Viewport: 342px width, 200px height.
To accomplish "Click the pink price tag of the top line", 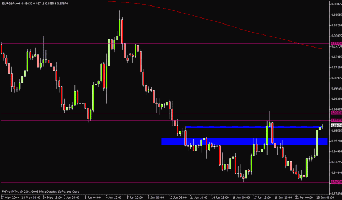I will point(336,43).
